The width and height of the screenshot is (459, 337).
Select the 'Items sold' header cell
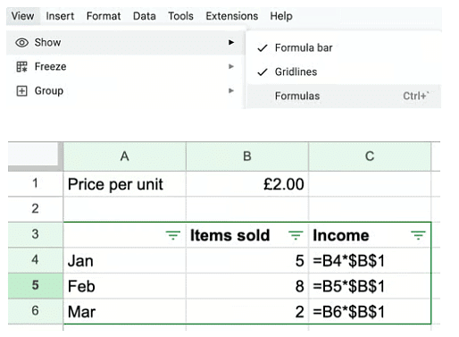pyautogui.click(x=247, y=235)
